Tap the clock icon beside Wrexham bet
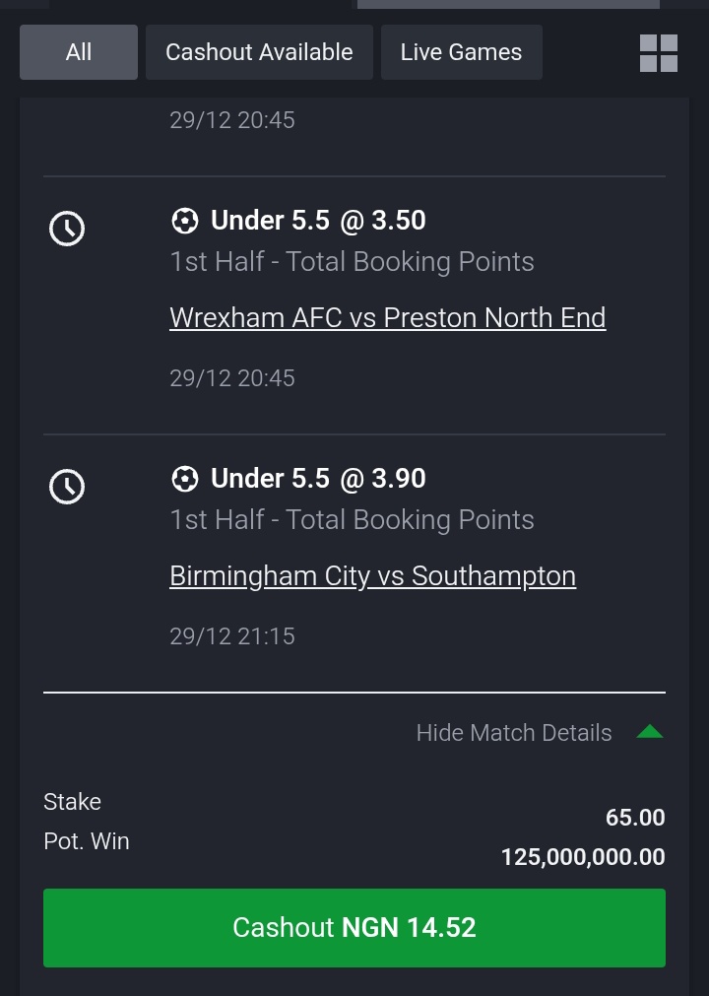 click(67, 228)
